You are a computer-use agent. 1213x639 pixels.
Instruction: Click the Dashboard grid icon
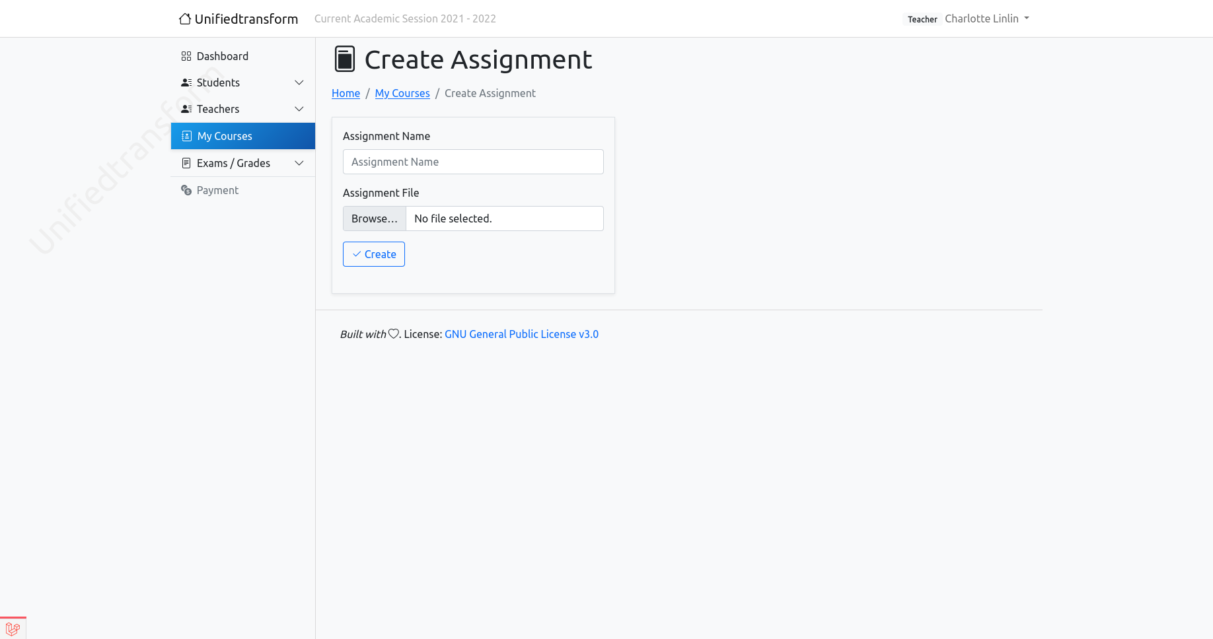[186, 56]
